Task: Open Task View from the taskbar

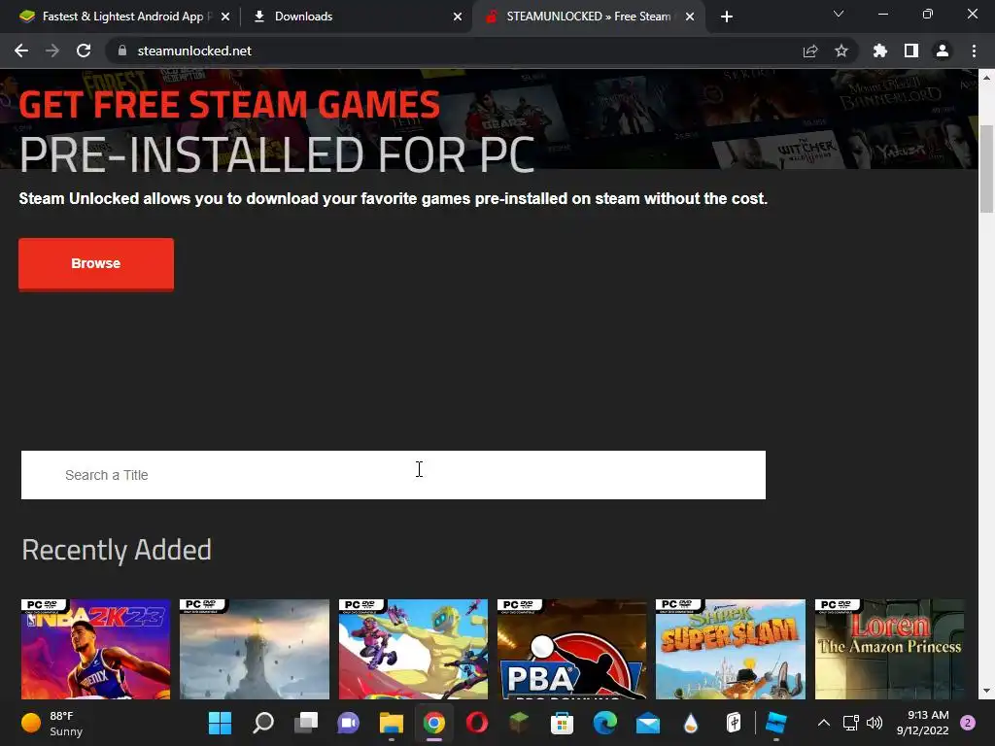Action: (x=306, y=723)
